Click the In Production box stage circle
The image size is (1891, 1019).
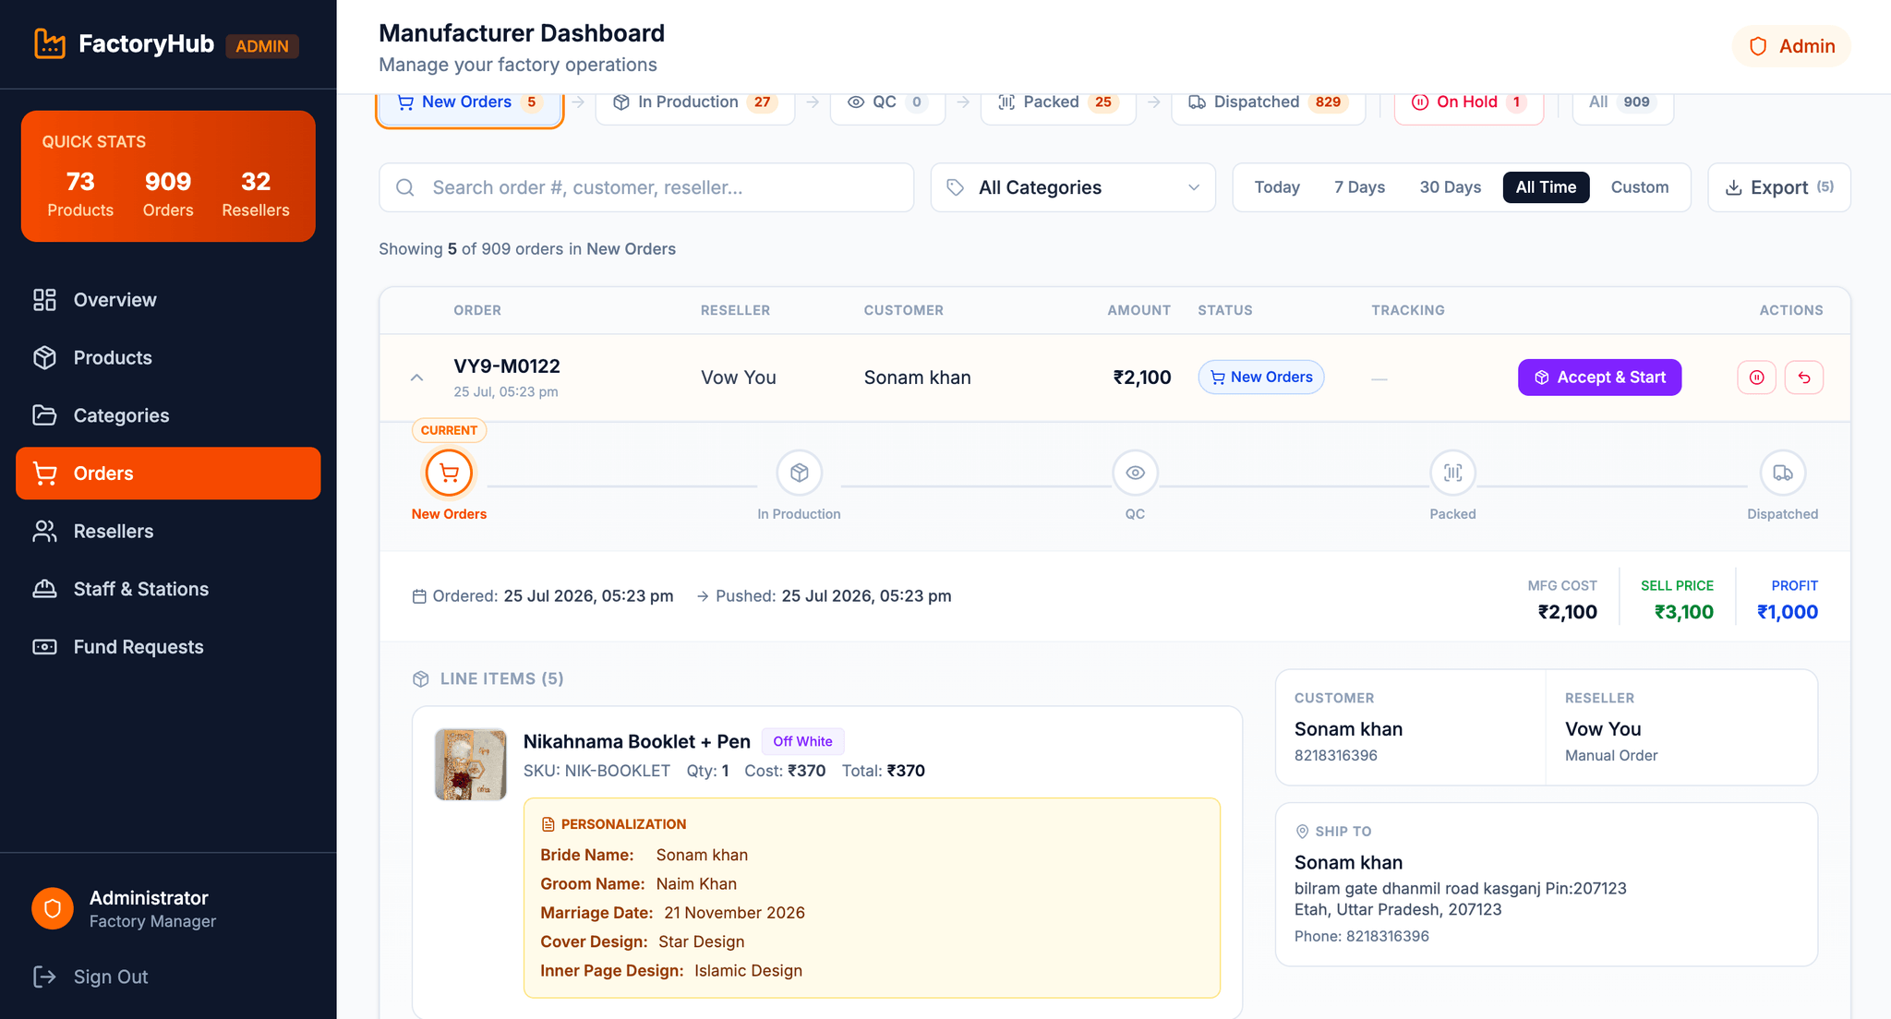point(799,473)
